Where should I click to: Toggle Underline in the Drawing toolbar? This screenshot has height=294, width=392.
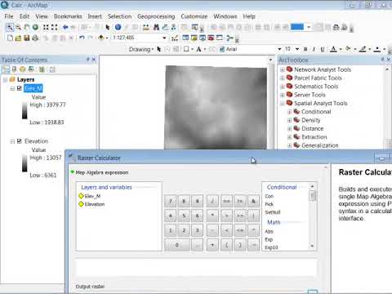coord(323,49)
